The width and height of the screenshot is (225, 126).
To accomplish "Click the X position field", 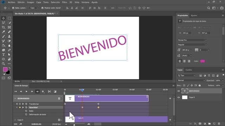I will pos(187,33).
